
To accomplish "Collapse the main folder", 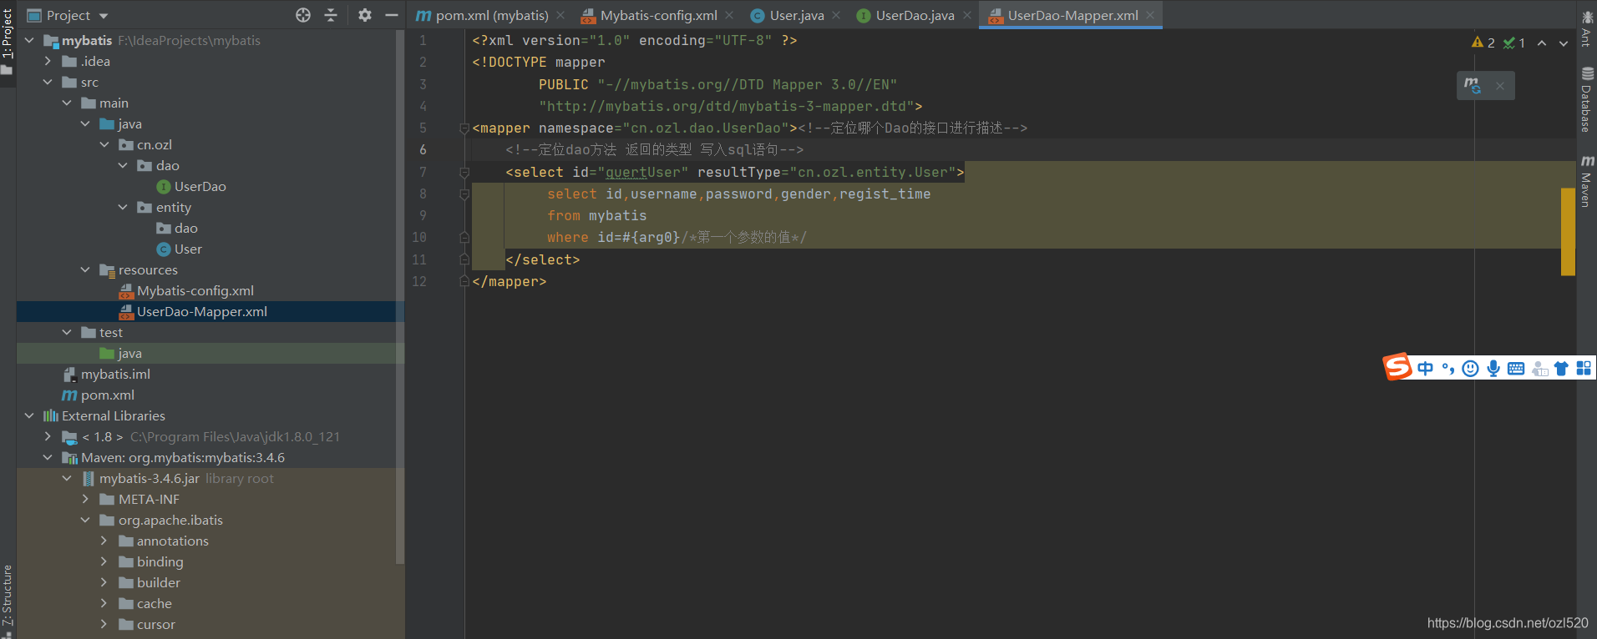I will pyautogui.click(x=67, y=103).
